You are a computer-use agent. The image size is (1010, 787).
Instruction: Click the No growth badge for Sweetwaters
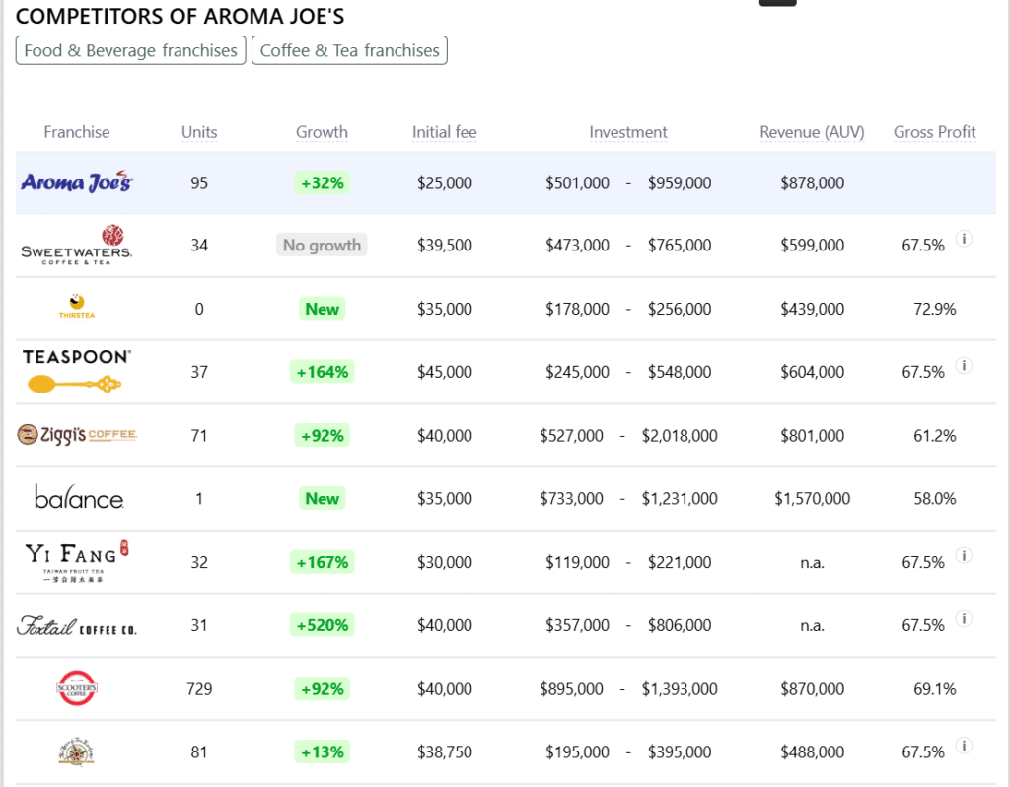click(322, 245)
